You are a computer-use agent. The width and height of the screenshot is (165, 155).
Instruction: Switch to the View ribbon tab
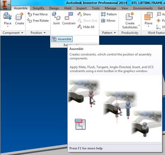(125, 8)
